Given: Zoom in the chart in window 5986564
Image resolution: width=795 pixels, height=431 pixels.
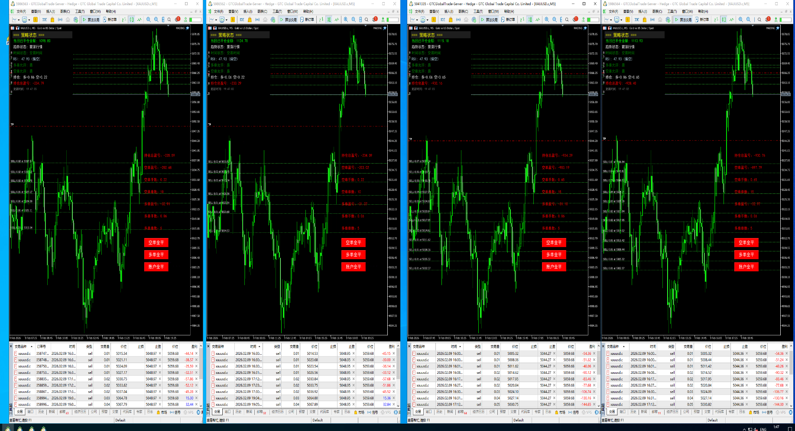Looking at the screenshot, I should coord(741,19).
